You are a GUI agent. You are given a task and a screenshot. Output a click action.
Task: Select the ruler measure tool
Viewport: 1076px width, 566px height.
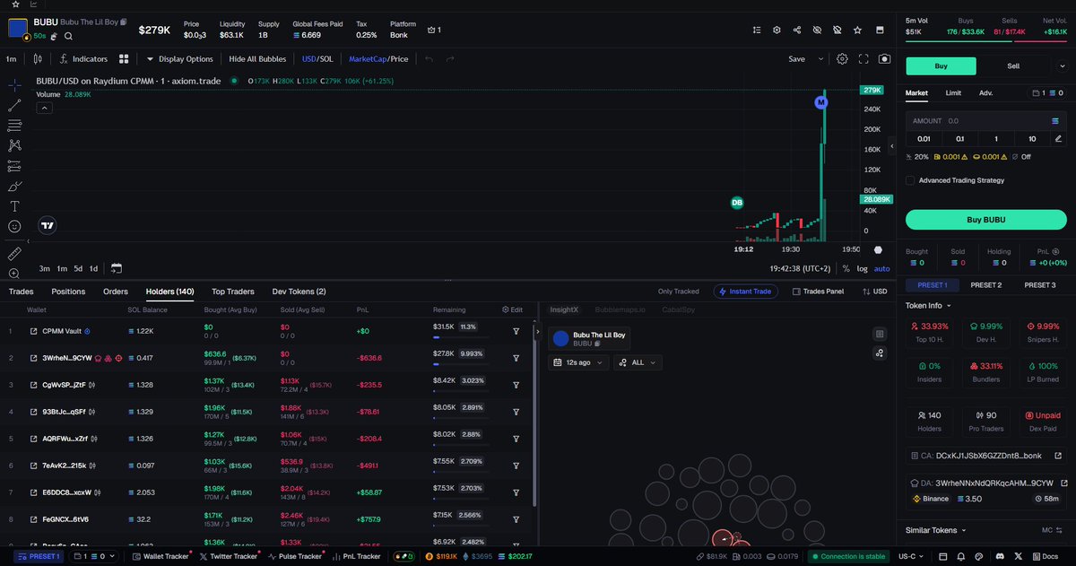pos(14,254)
